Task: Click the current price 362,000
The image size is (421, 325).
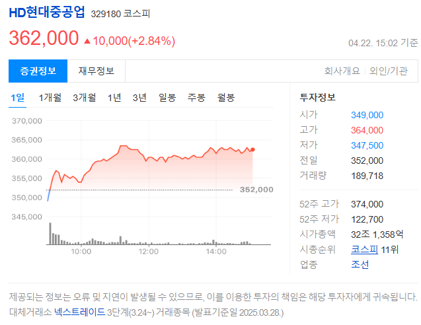Action: [44, 38]
